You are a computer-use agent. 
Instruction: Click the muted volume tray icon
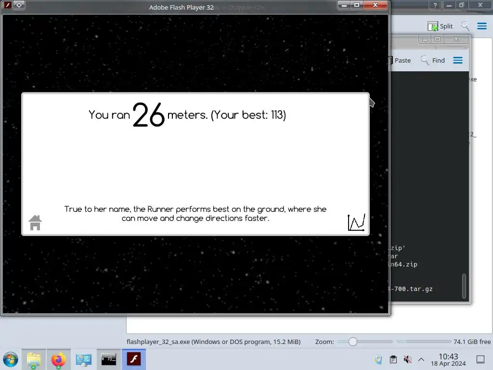tap(407, 359)
